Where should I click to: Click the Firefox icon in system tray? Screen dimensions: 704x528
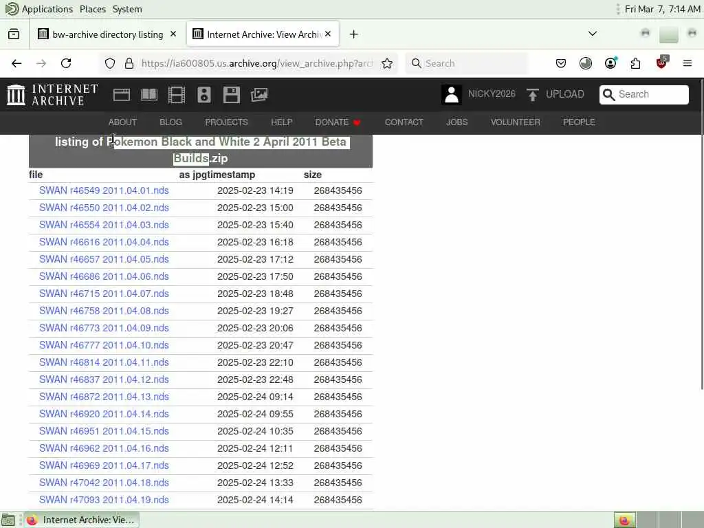point(624,520)
